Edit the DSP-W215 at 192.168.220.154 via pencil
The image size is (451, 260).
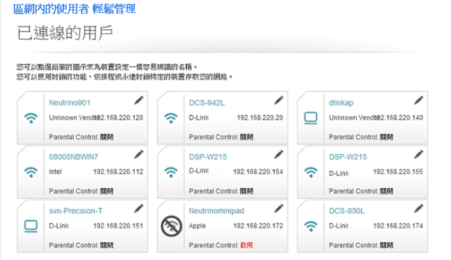coord(278,155)
